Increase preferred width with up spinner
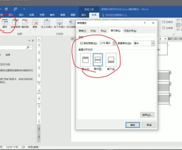Viewport: 182px width, 150px height. [x=114, y=42]
